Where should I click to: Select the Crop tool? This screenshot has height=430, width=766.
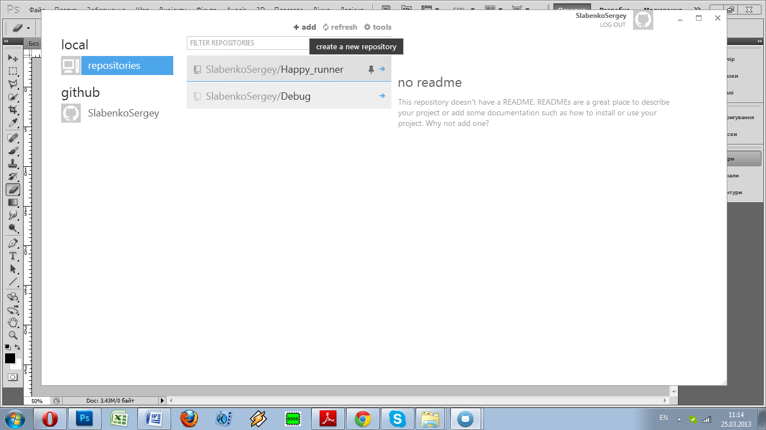pyautogui.click(x=13, y=110)
